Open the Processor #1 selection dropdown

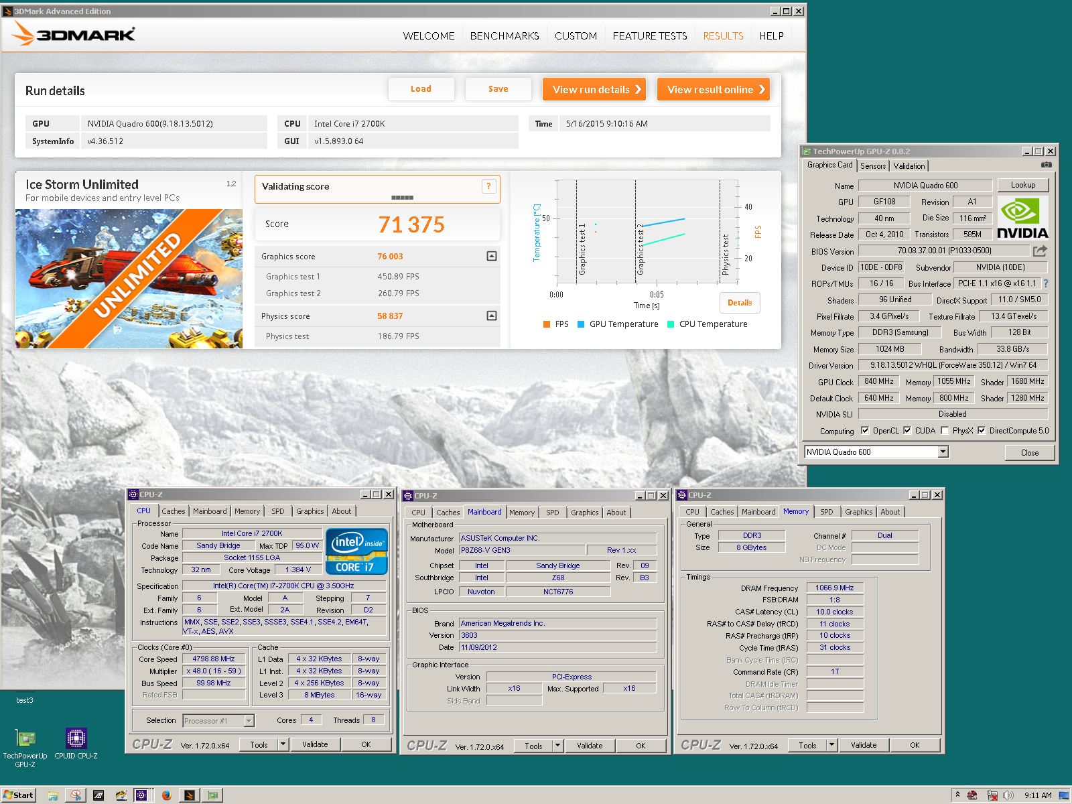(249, 721)
